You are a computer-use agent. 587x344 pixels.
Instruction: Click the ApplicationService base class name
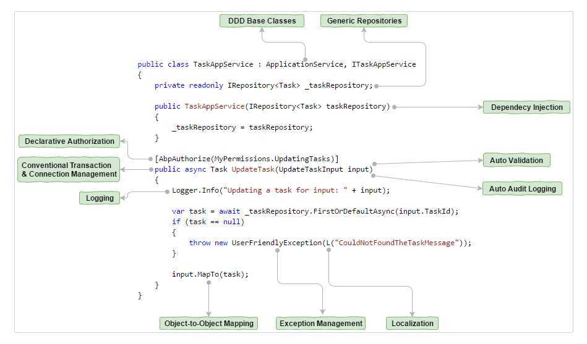coord(304,64)
